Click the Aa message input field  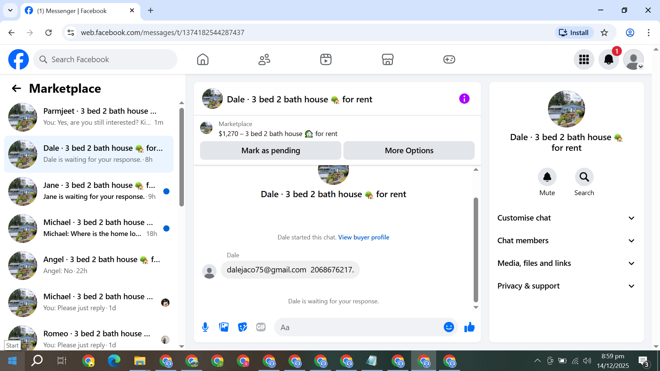click(357, 327)
